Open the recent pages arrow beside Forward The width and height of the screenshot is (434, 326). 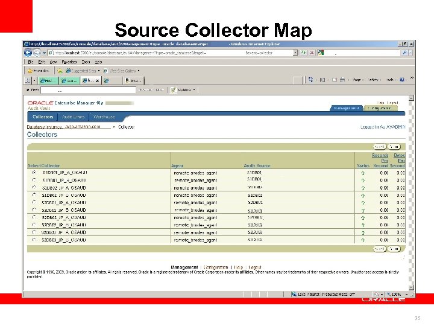(44, 53)
